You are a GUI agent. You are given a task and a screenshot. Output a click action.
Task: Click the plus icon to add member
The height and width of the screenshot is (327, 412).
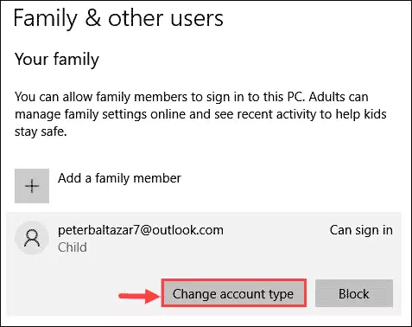(32, 186)
